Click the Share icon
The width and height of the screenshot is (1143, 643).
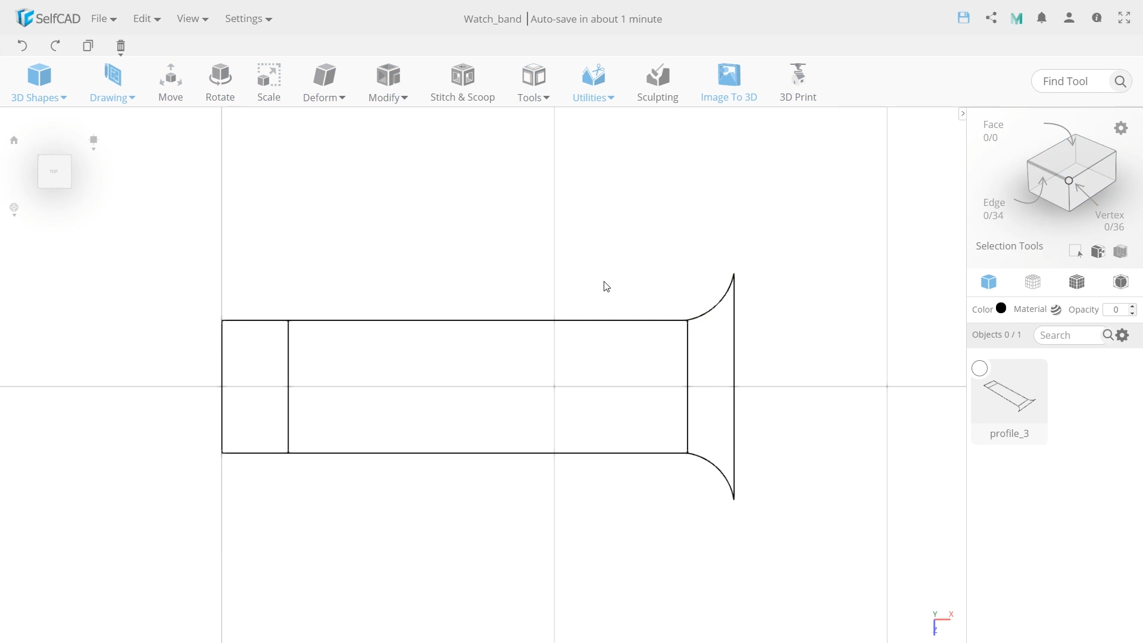coord(991,18)
